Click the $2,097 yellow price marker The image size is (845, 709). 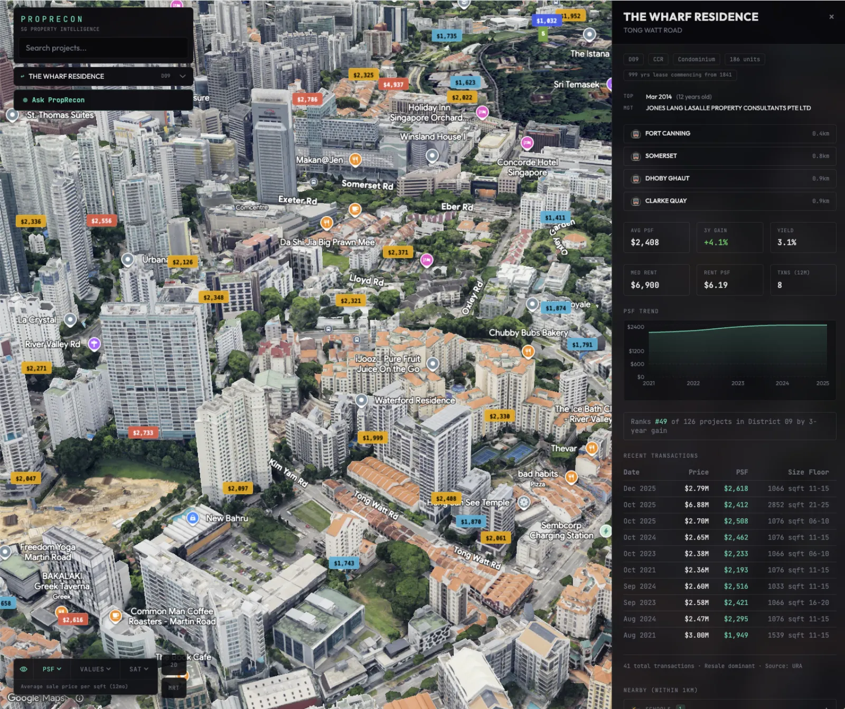(x=238, y=488)
